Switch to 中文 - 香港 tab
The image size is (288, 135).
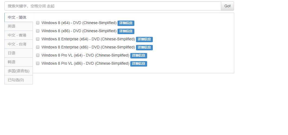18,35
